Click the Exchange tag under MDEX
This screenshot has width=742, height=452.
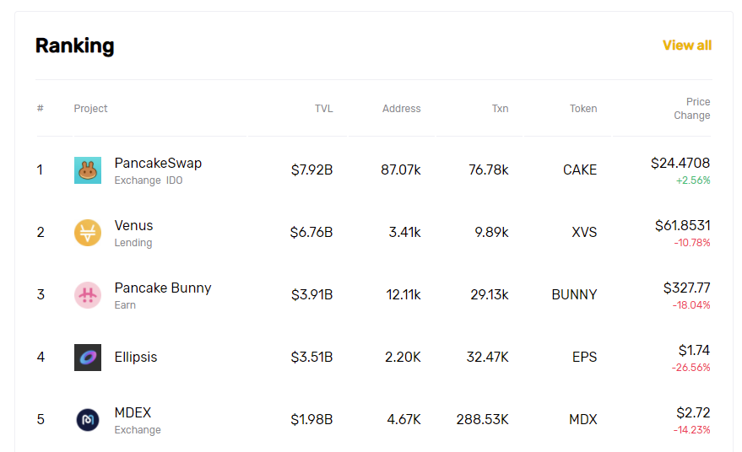138,430
